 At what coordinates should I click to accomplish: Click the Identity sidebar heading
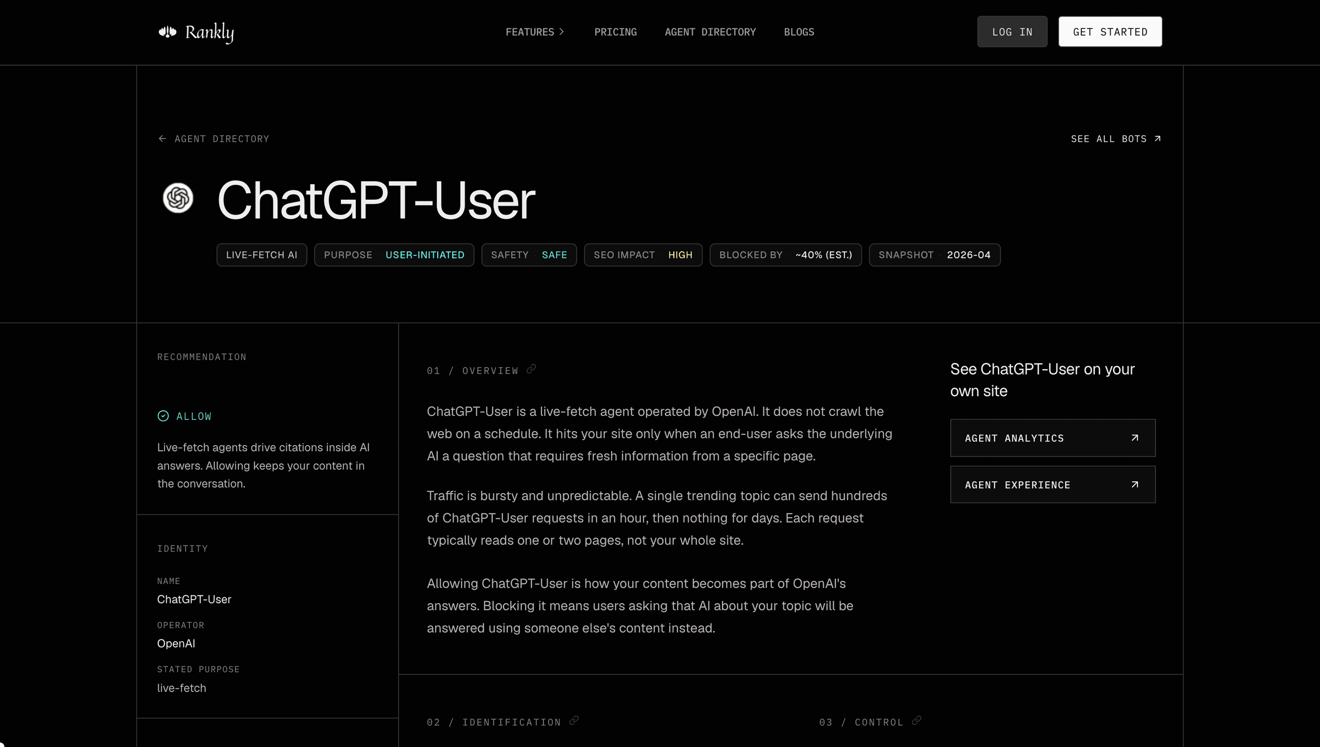pyautogui.click(x=183, y=548)
